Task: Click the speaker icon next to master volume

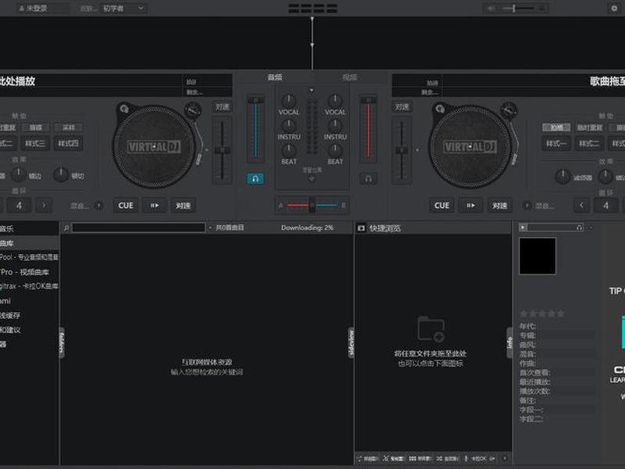Action: pyautogui.click(x=491, y=8)
